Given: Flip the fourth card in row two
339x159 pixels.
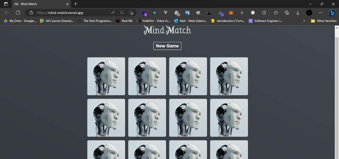Looking at the screenshot, I should point(229,118).
